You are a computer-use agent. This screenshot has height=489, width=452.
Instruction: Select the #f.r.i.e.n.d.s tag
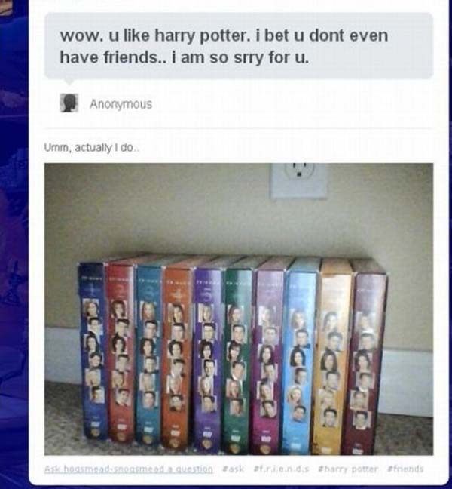pyautogui.click(x=281, y=469)
